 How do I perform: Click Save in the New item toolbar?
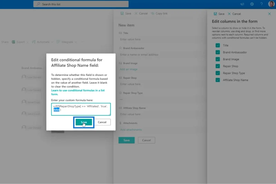[126, 13]
